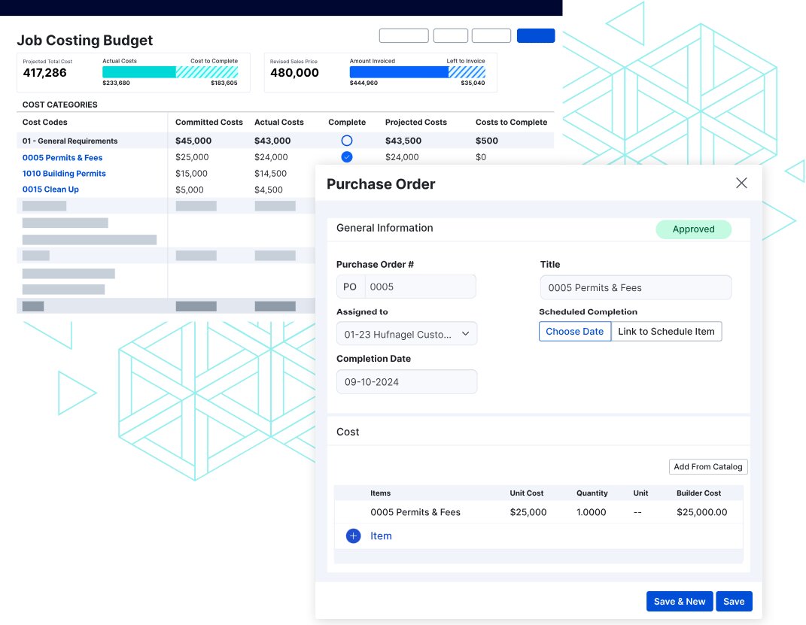Click the Save button

(734, 601)
